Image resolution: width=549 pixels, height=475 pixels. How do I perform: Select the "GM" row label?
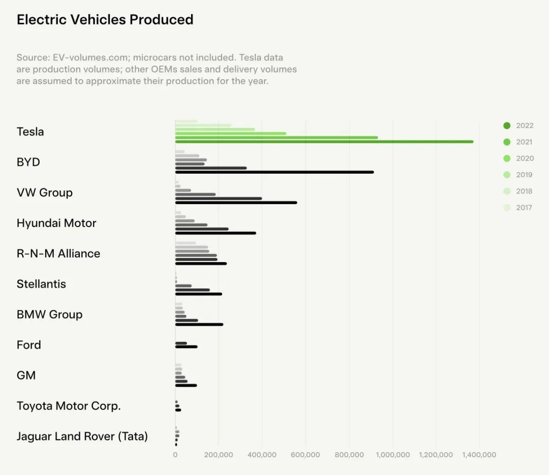[x=26, y=375]
